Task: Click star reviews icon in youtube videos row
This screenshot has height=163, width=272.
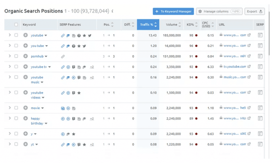Action: click(x=79, y=93)
